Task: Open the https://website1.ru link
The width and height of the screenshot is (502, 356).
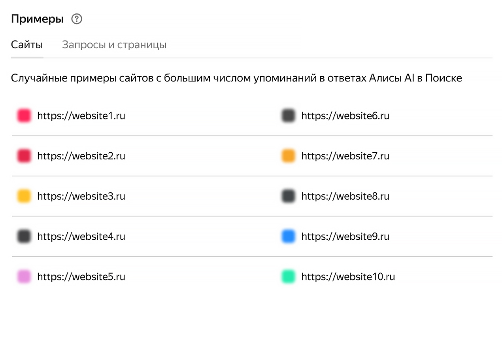Action: [81, 116]
